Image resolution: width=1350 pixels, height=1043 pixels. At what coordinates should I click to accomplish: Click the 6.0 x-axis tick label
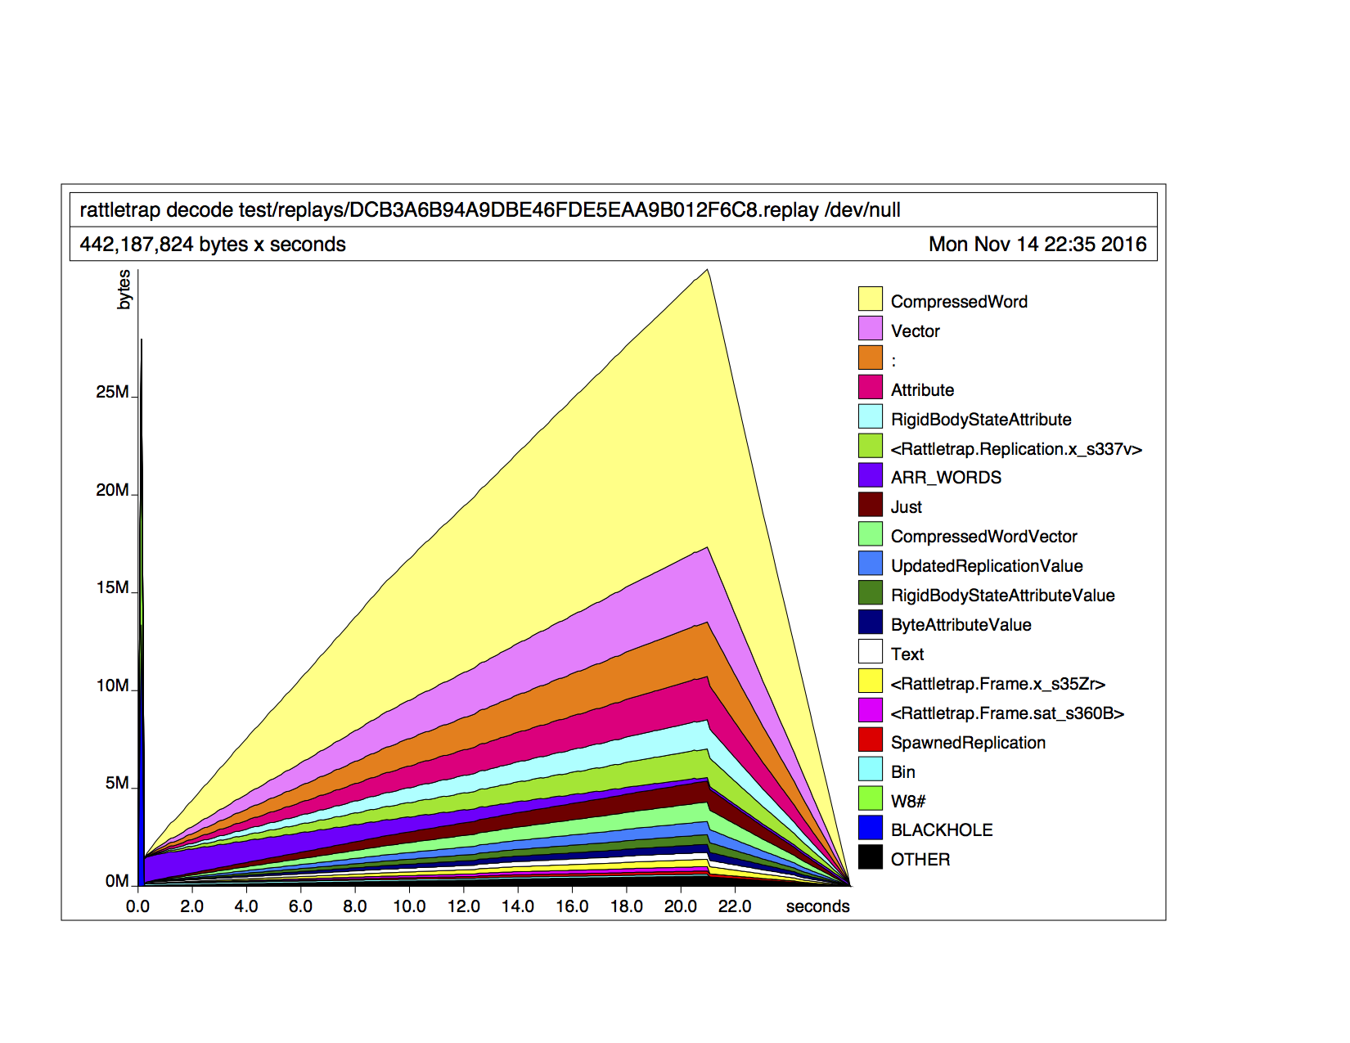point(300,906)
